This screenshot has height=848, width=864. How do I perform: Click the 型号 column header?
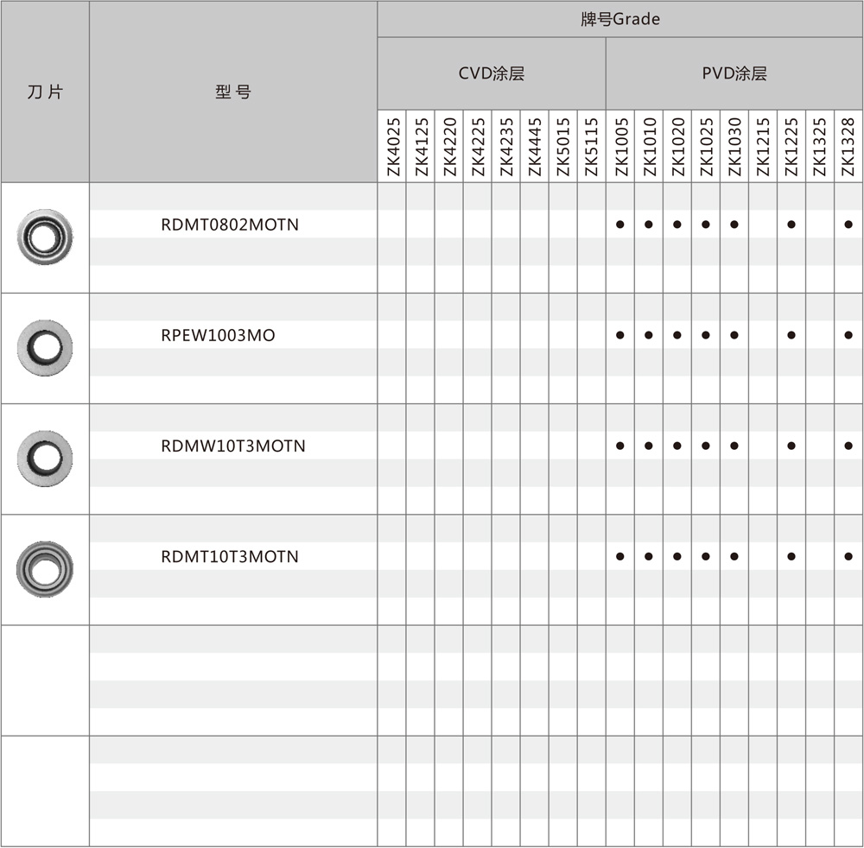tap(233, 92)
